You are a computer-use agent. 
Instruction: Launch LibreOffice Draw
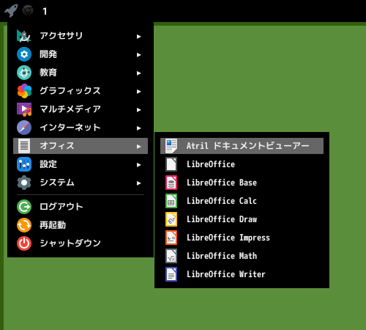(x=242, y=219)
